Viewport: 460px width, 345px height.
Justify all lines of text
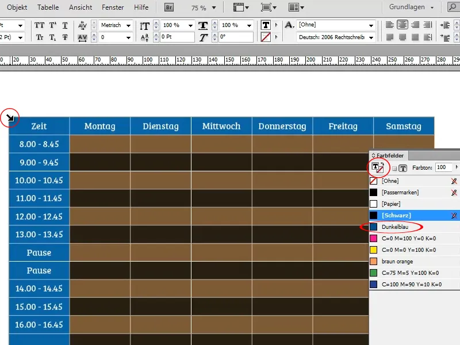(415, 37)
